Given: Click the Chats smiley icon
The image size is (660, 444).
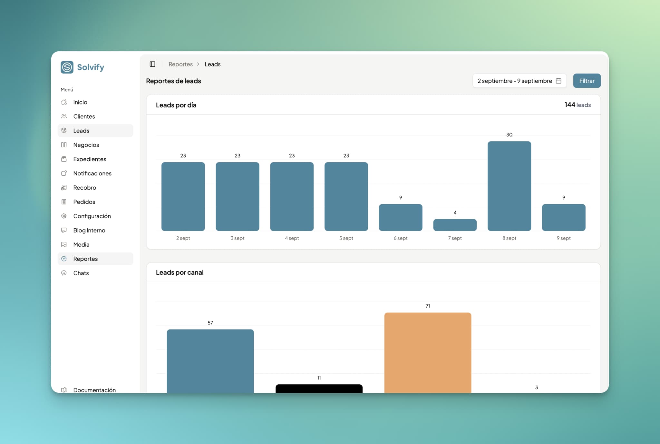Looking at the screenshot, I should [x=64, y=273].
